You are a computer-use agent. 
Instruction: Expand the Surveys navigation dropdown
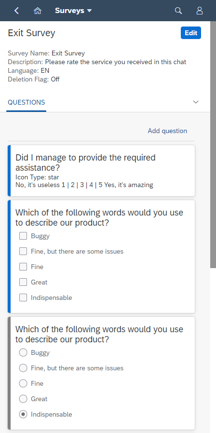[x=73, y=11]
